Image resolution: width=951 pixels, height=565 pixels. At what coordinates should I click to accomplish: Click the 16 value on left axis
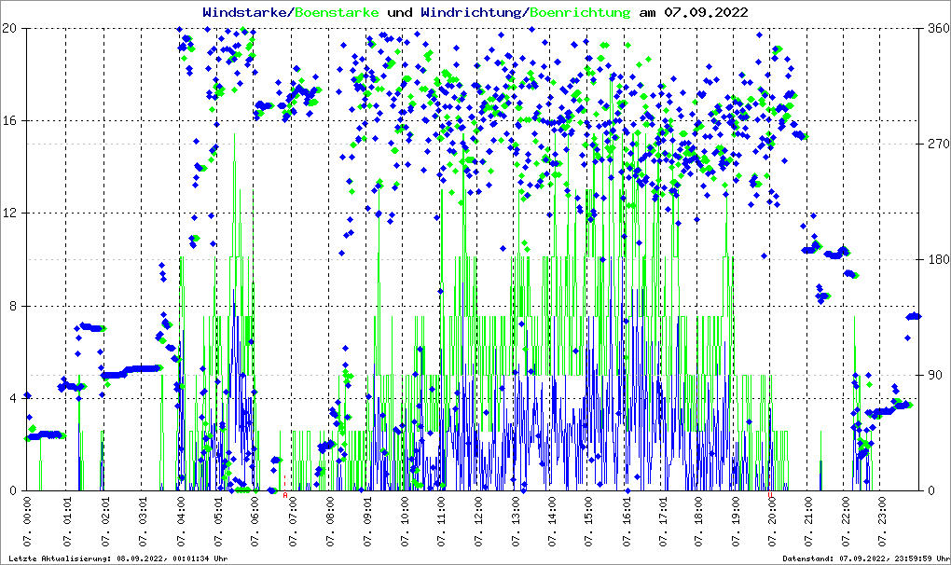click(x=10, y=120)
